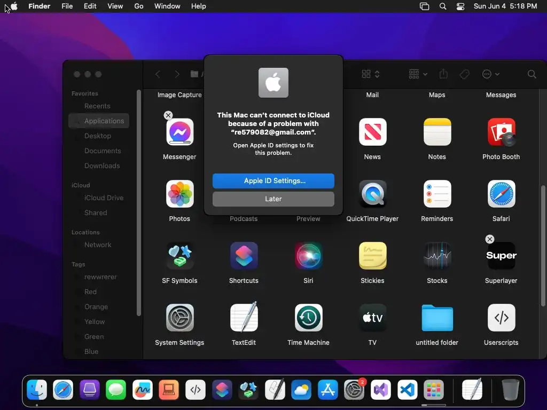Select the Safari icon in Applications
This screenshot has width=547, height=410.
(x=501, y=194)
